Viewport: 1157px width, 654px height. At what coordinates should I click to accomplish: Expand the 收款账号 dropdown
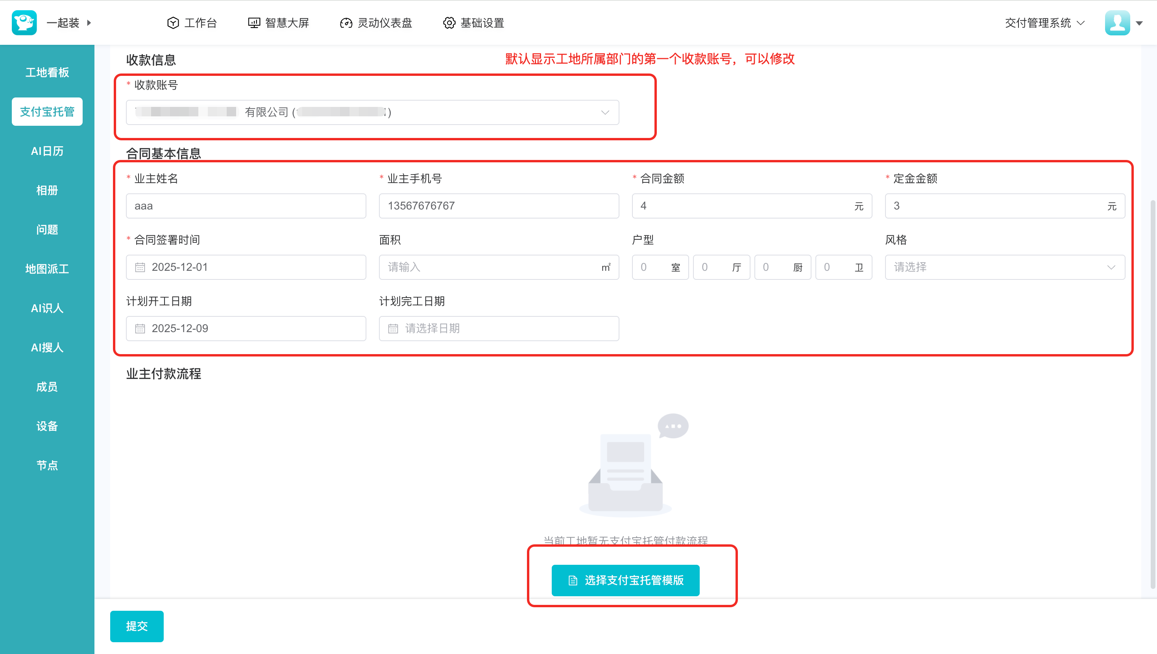tap(605, 112)
